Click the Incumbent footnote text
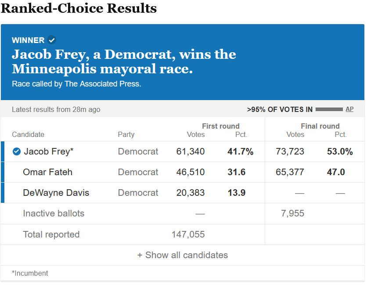The image size is (367, 288). pos(30,273)
